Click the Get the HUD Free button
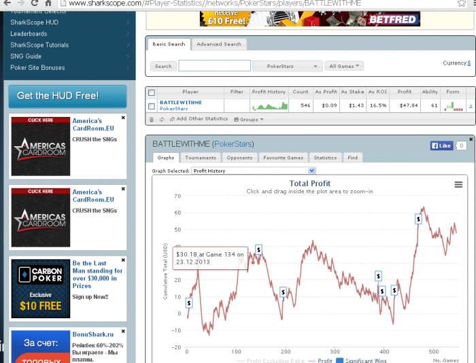476x363 pixels. point(68,97)
